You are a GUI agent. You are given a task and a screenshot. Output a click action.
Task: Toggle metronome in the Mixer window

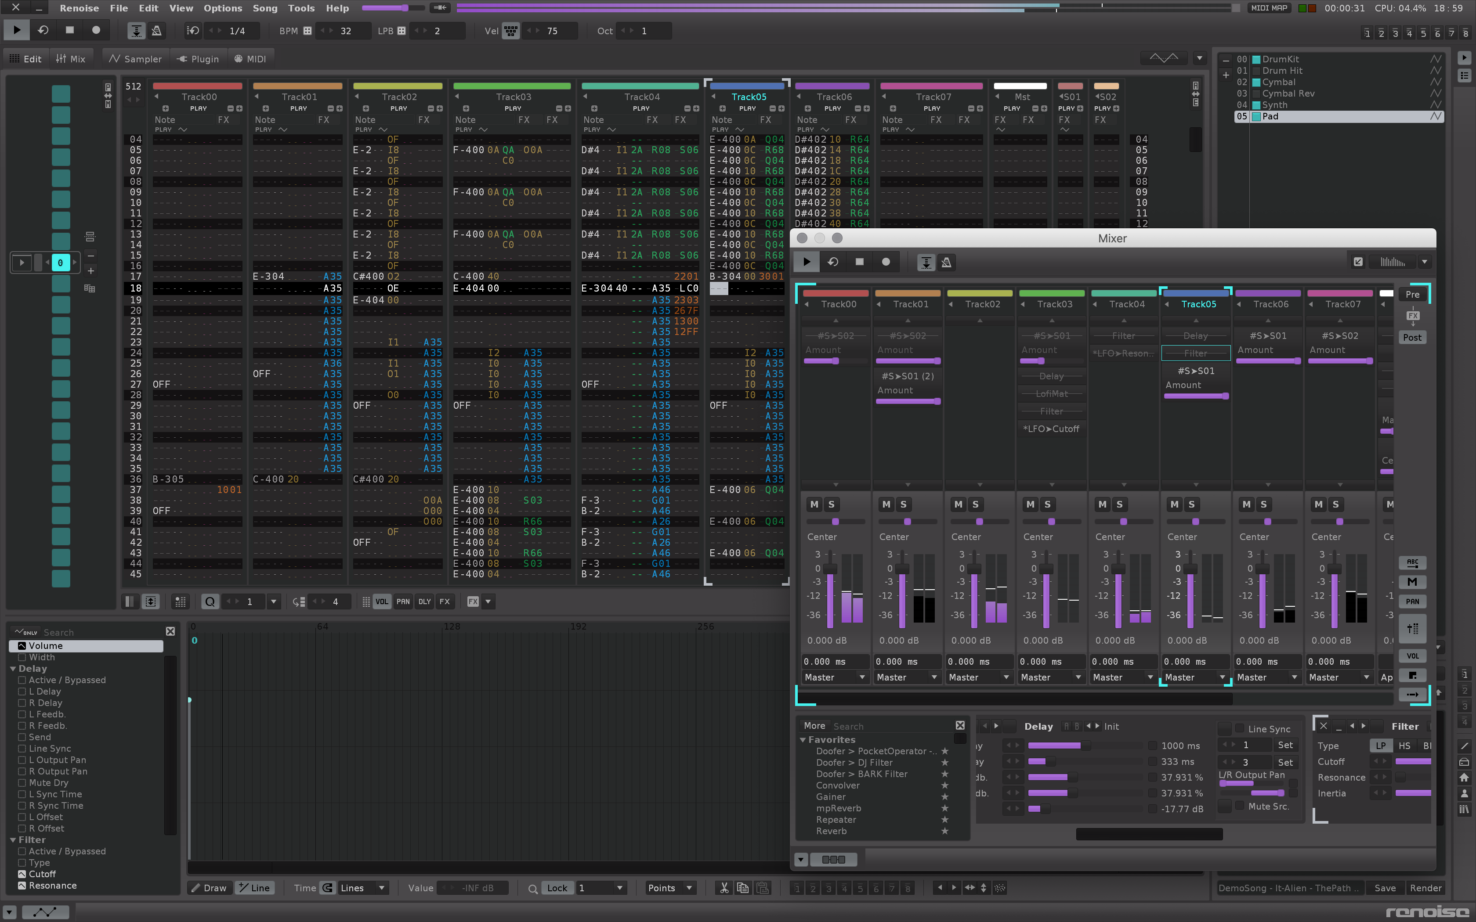coord(947,262)
